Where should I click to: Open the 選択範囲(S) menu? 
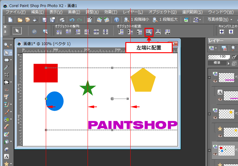click(x=192, y=12)
